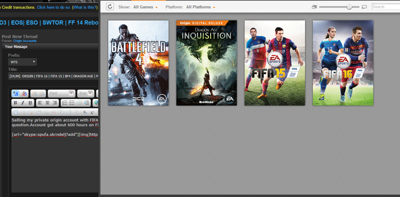Toggle italic formatting in the post editor

23,103
